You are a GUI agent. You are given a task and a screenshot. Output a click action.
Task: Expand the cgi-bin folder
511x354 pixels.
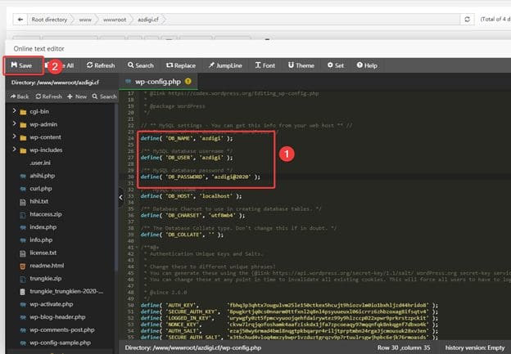click(x=14, y=111)
